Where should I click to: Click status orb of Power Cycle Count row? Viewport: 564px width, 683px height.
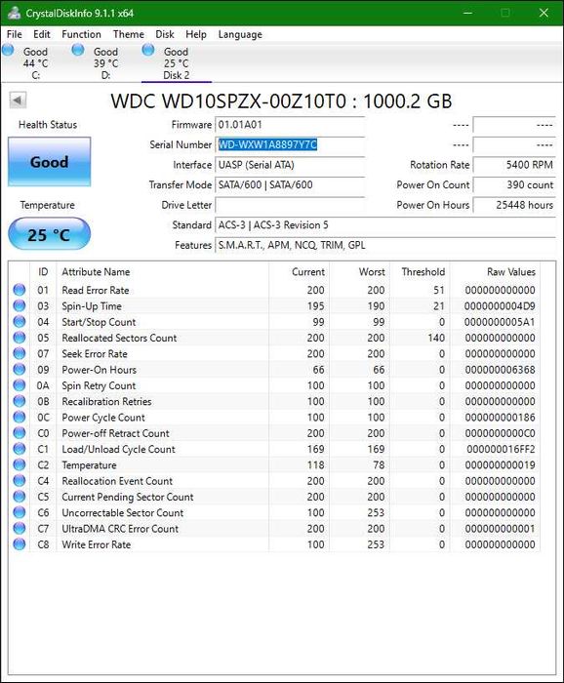coord(20,417)
